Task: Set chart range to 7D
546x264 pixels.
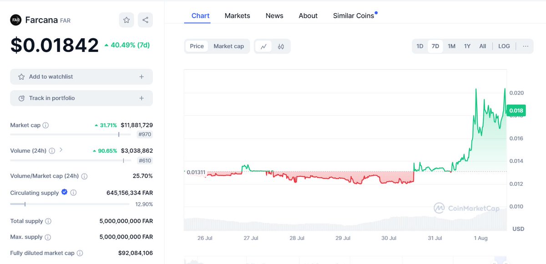Action: click(435, 46)
